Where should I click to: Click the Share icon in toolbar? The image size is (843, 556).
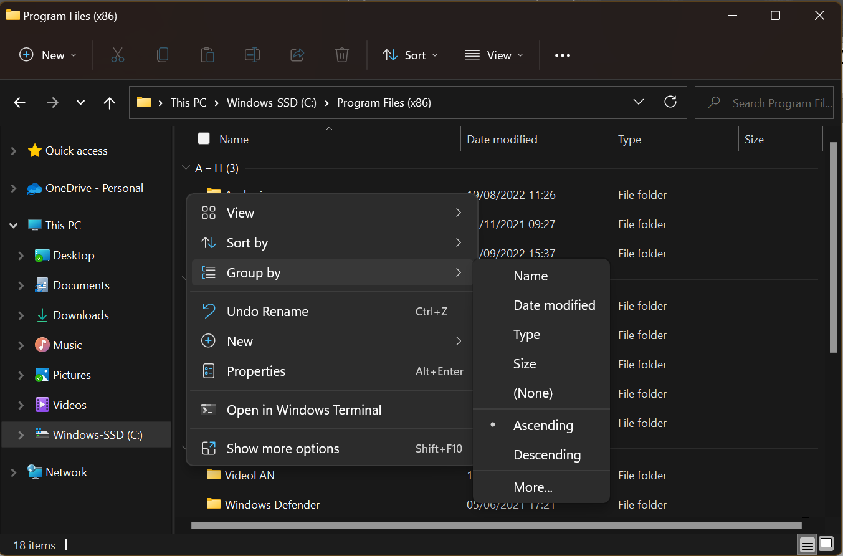[x=297, y=55]
